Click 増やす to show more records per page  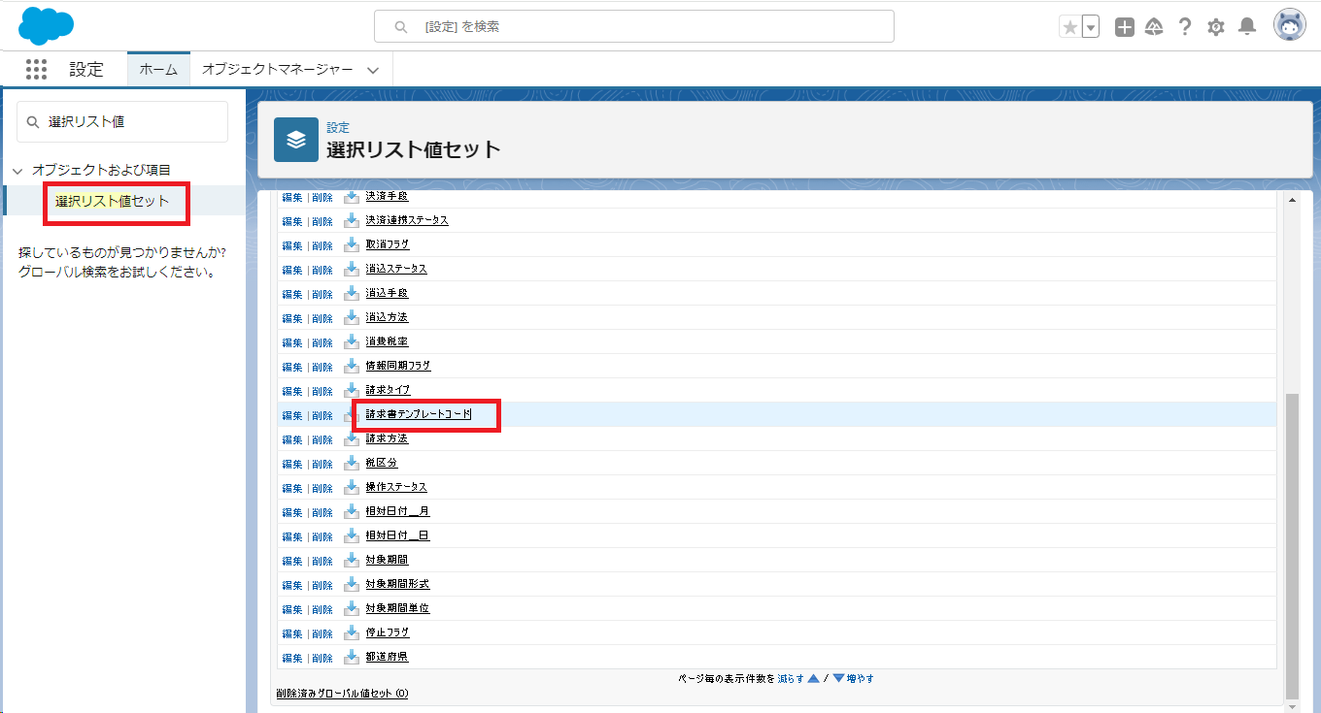point(860,679)
